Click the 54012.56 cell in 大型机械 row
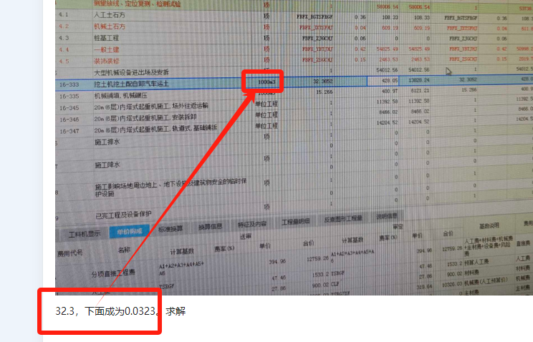Image resolution: width=533 pixels, height=342 pixels. click(x=387, y=70)
